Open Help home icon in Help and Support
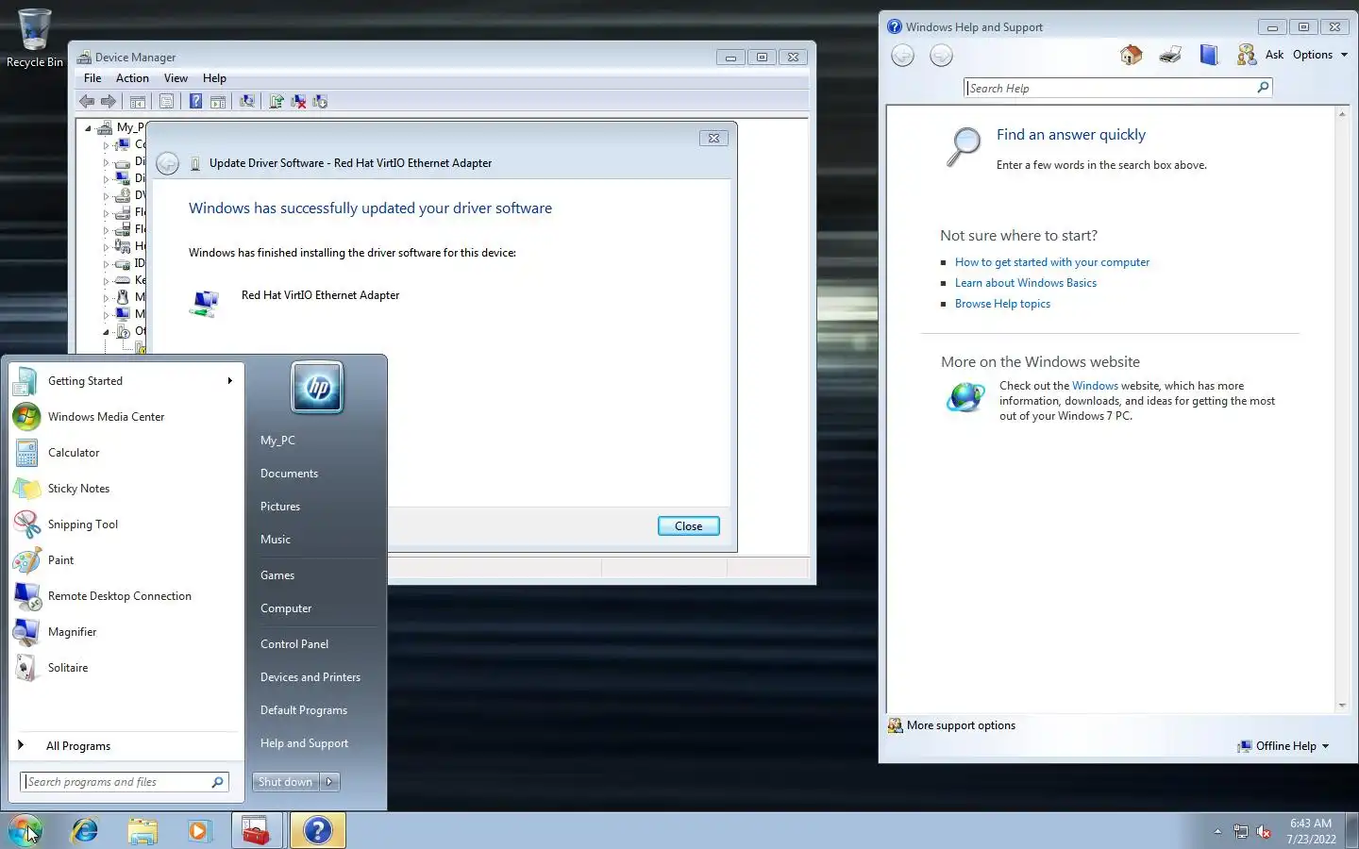The image size is (1359, 849). click(x=1131, y=55)
